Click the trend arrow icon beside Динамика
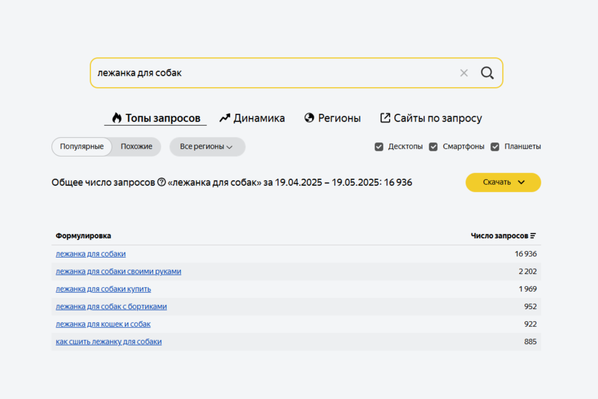Viewport: 598px width, 399px height. point(225,118)
